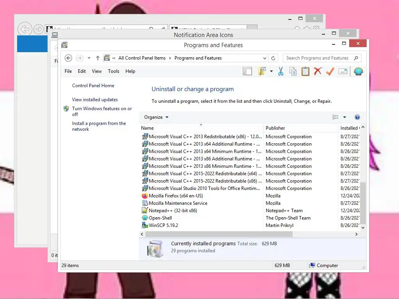The width and height of the screenshot is (399, 299).
Task: Select Visual C++ 2015-2022 Redistributable (x64) row
Action: pyautogui.click(x=251, y=174)
